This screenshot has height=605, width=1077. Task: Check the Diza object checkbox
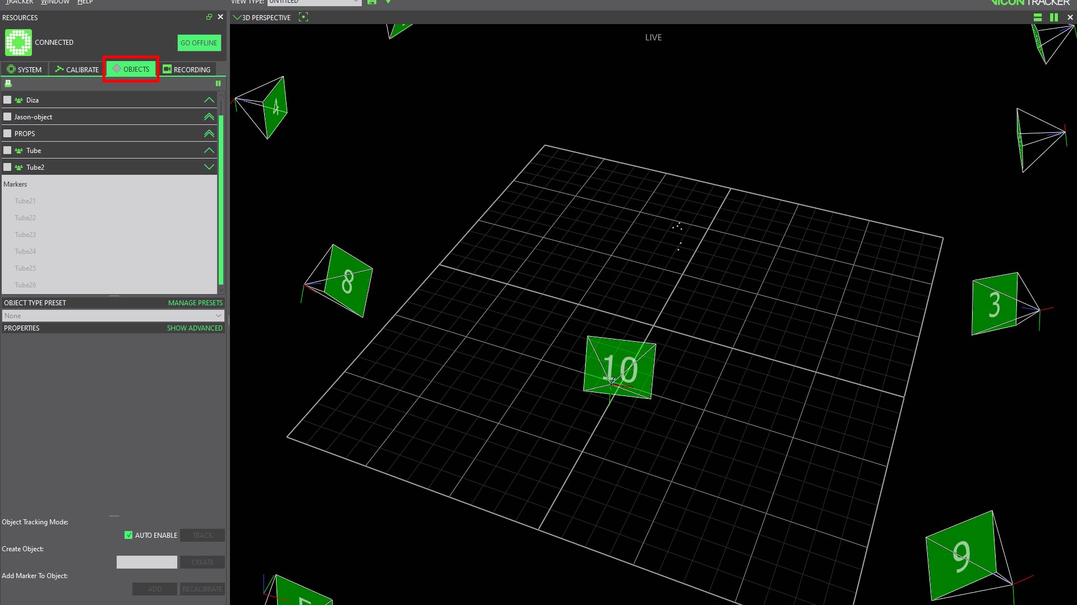click(7, 100)
